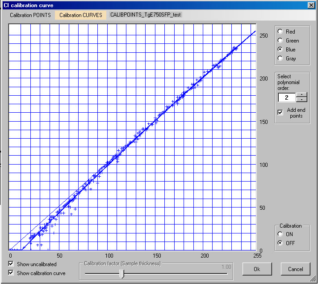The width and height of the screenshot is (318, 284).
Task: Select the Red channel radio button
Action: click(280, 31)
